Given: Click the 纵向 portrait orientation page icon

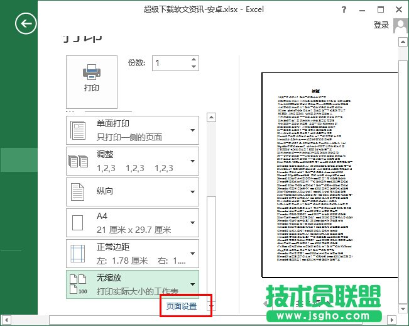Looking at the screenshot, I should [x=79, y=192].
